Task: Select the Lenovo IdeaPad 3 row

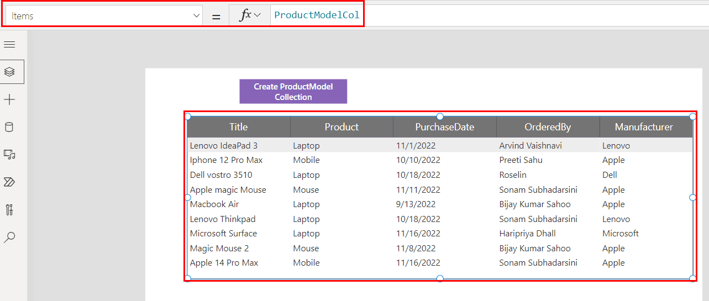Action: pyautogui.click(x=440, y=145)
